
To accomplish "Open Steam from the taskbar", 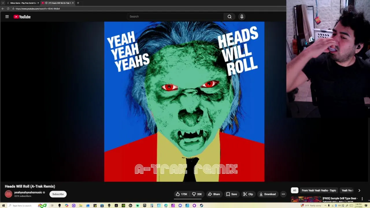I will [x=201, y=205].
